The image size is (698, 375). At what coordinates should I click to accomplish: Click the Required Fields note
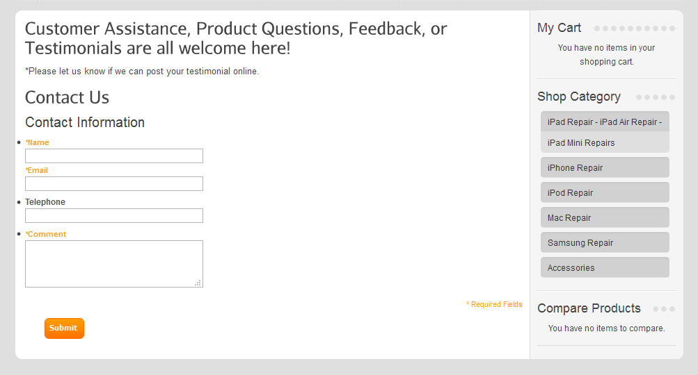pos(494,304)
